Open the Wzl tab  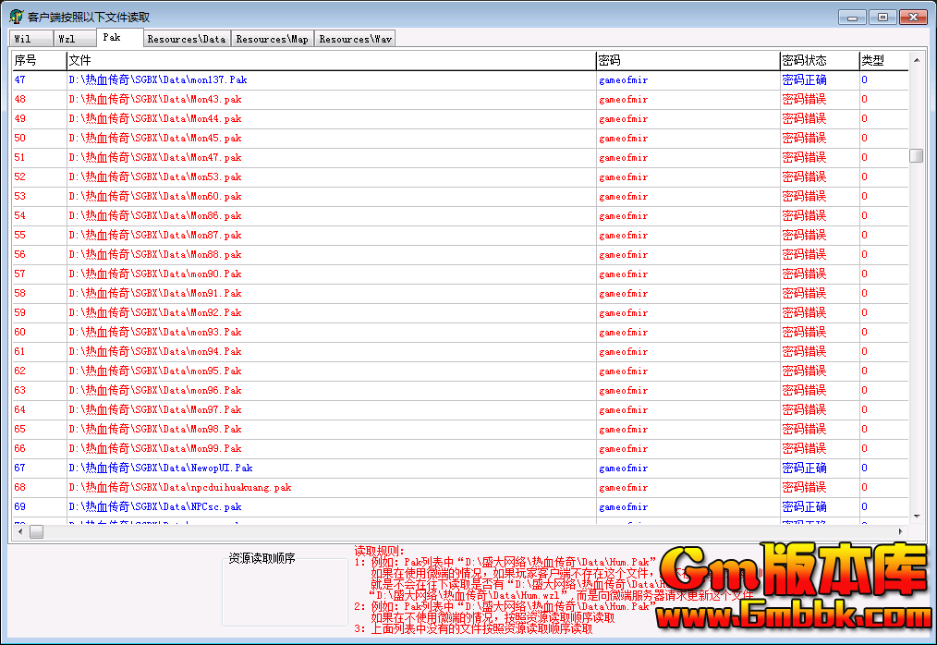(x=67, y=39)
